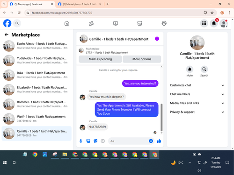This screenshot has height=175, width=234.
Task: Click the address bar URL
Action: point(62,13)
